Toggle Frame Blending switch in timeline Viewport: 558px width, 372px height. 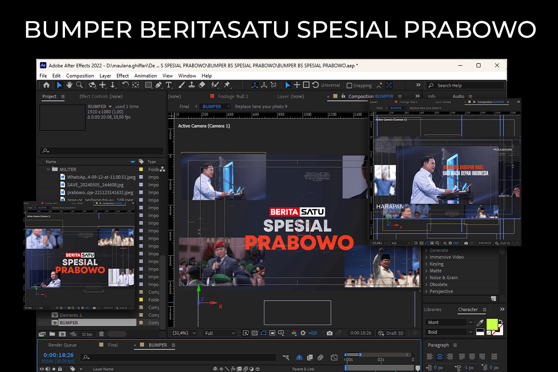click(310, 357)
